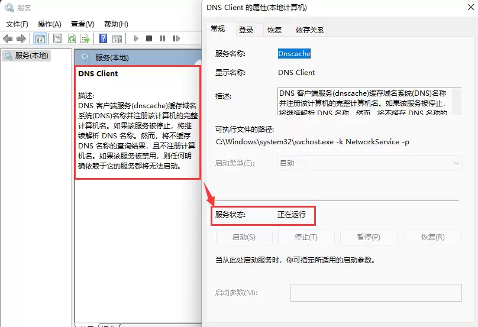The height and width of the screenshot is (327, 478).
Task: Open the 查看(V) menu
Action: click(x=83, y=24)
